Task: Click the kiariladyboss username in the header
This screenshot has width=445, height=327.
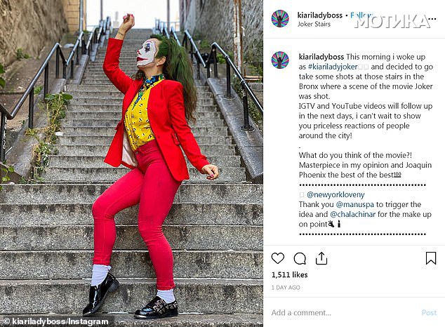Action: click(320, 15)
